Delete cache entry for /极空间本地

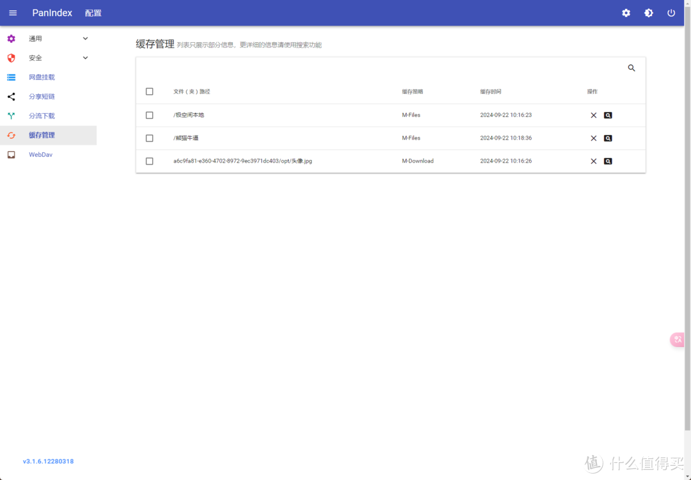593,115
